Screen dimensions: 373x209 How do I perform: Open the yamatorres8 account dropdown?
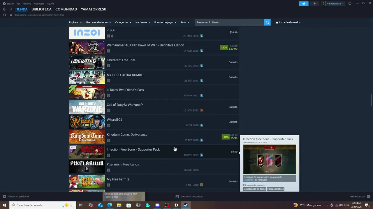(x=335, y=4)
